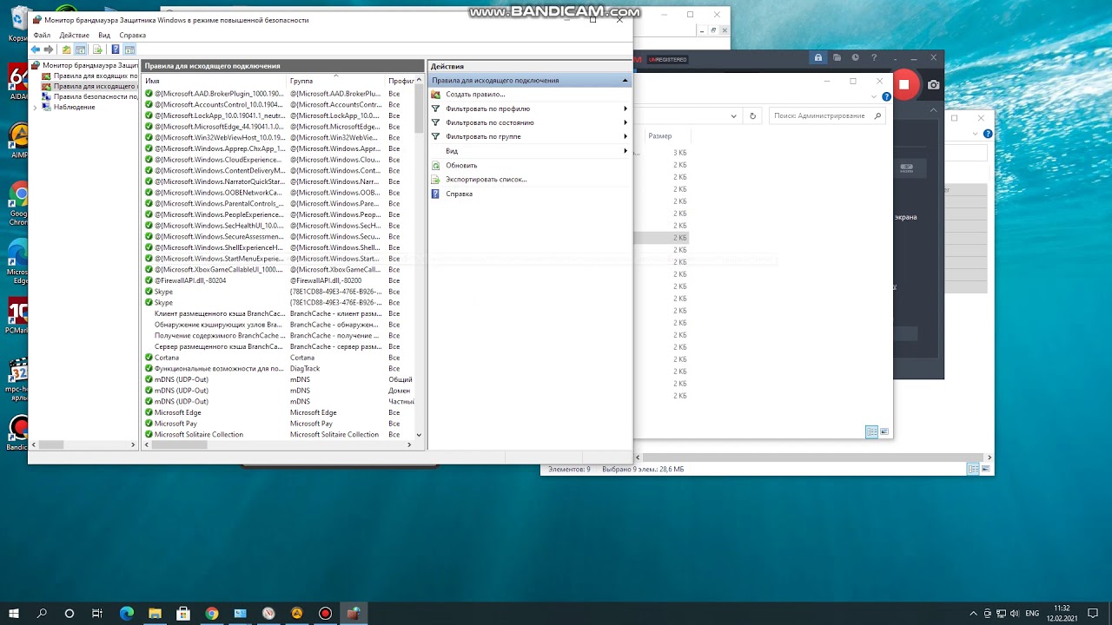
Task: Open the Файл menu
Action: pyautogui.click(x=42, y=36)
